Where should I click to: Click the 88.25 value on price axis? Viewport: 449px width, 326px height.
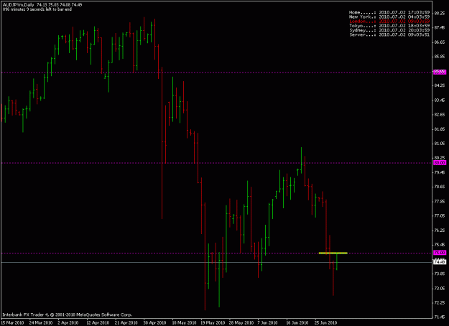pos(440,13)
